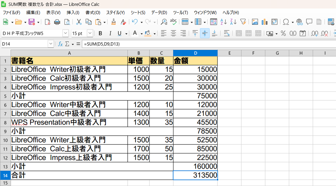Viewport: 336px width, 186px height.
Task: Save the document with the floppy icon
Action: [x=32, y=22]
